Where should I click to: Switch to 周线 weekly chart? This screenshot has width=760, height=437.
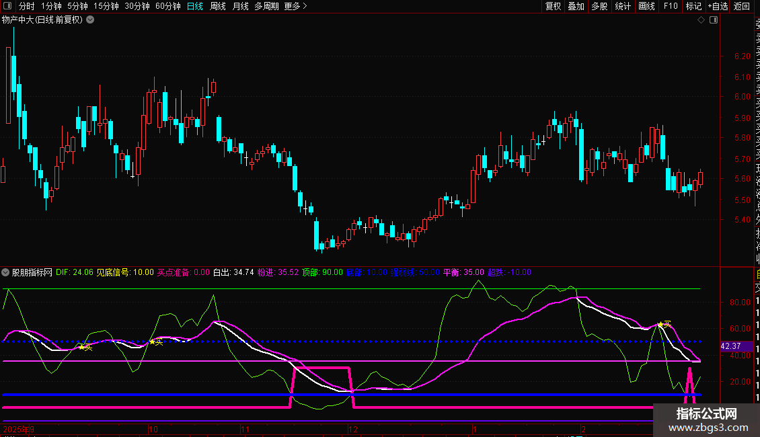[218, 6]
